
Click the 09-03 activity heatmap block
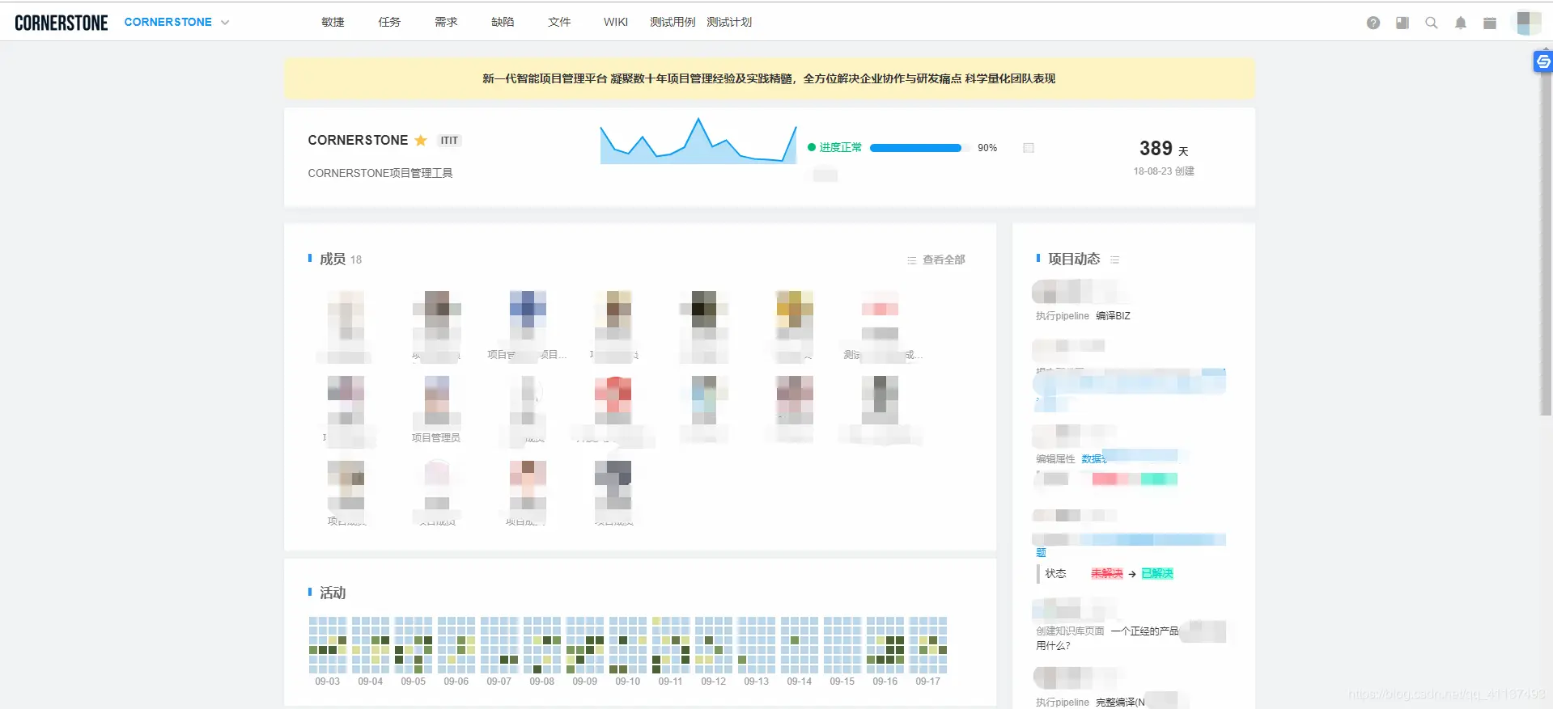(328, 645)
